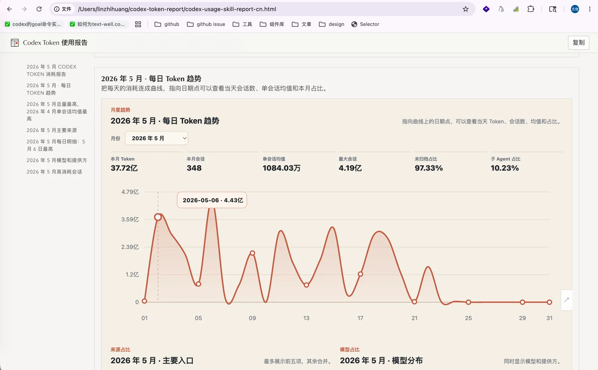Click the arrow button at the chart's right edge
Screen dimensions: 598x370
pyautogui.click(x=566, y=300)
